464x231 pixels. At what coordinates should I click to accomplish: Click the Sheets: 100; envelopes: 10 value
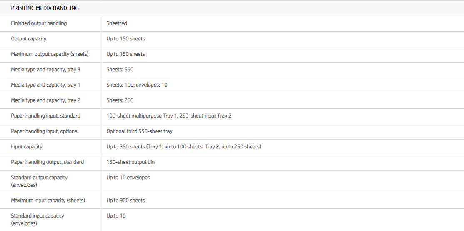click(137, 85)
